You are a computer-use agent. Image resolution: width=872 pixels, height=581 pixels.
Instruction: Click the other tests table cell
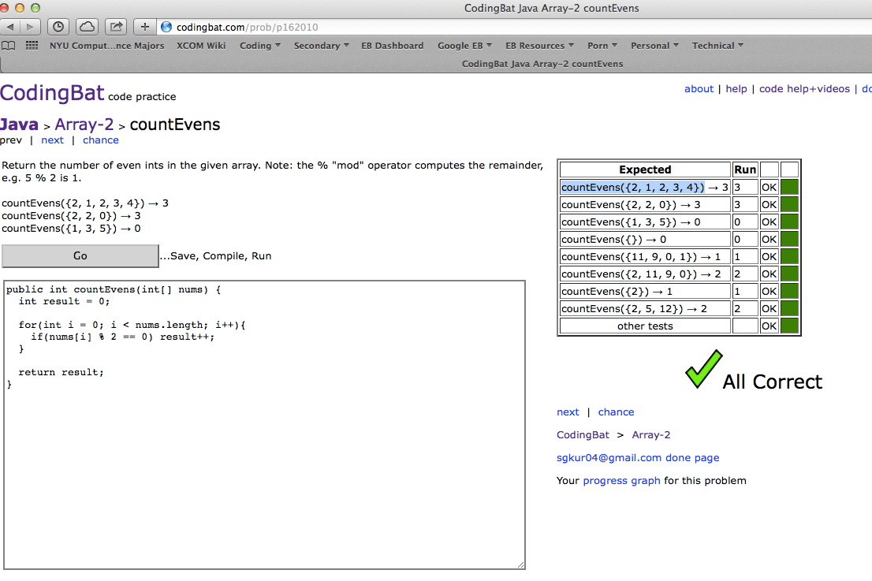pos(645,326)
